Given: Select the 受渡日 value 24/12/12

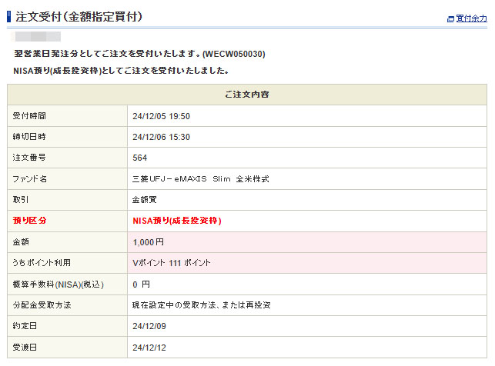Looking at the screenshot, I should (149, 347).
